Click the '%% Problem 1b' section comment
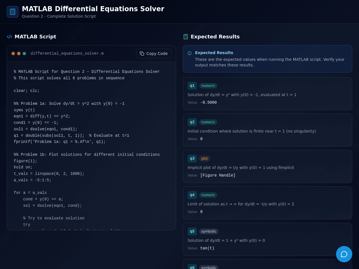 coord(87,155)
